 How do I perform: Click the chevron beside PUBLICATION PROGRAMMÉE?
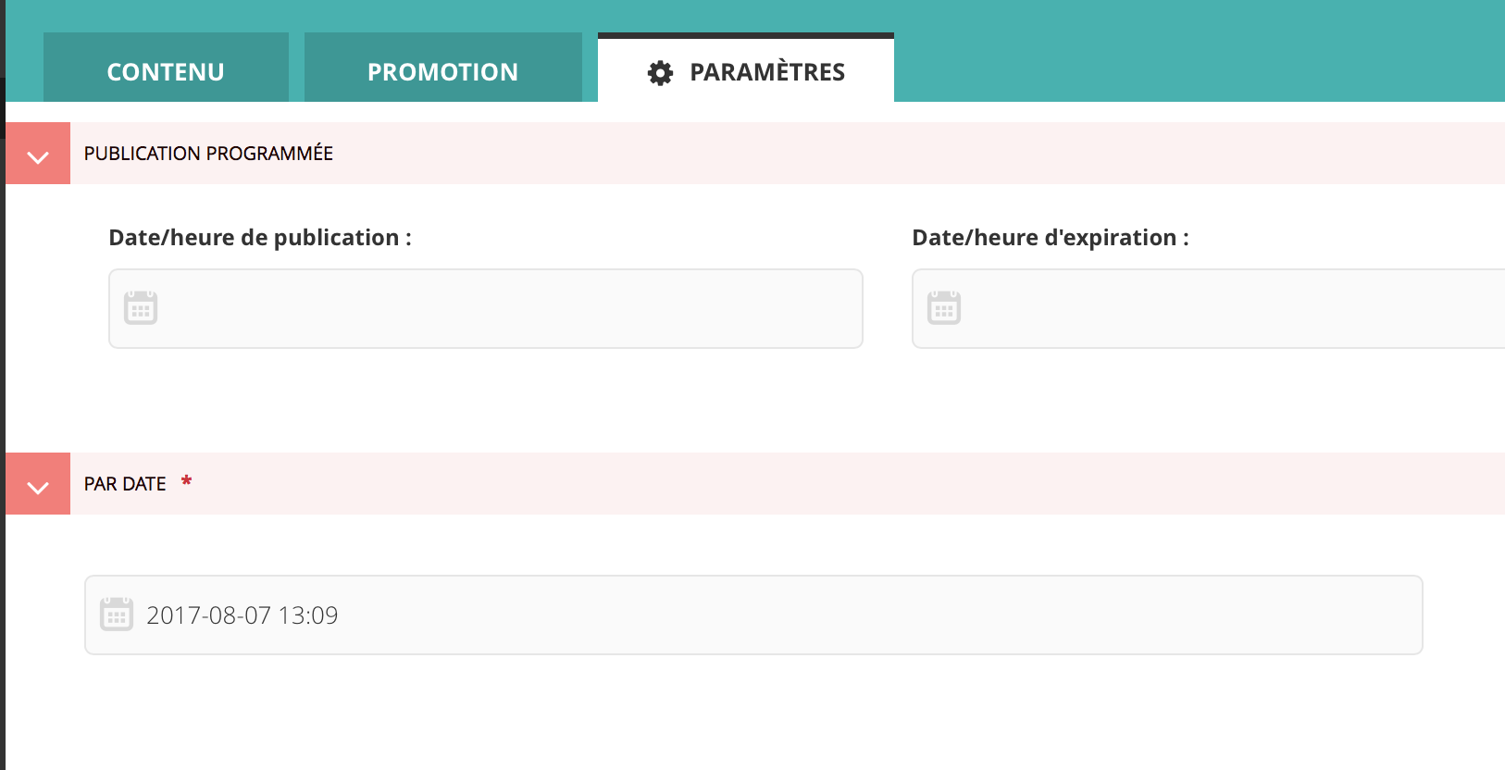point(37,153)
